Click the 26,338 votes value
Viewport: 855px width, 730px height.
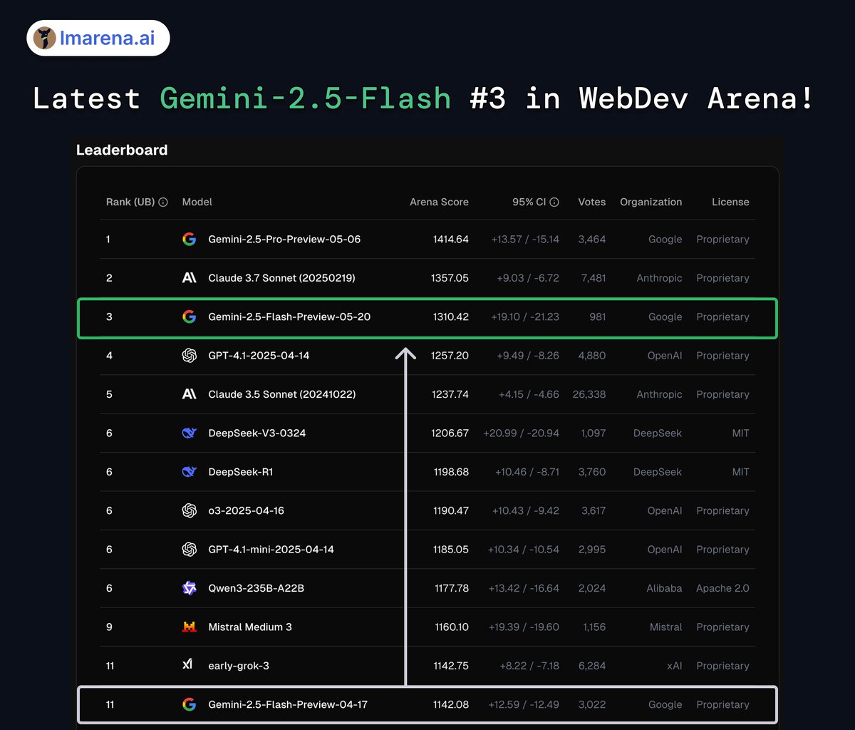tap(589, 394)
